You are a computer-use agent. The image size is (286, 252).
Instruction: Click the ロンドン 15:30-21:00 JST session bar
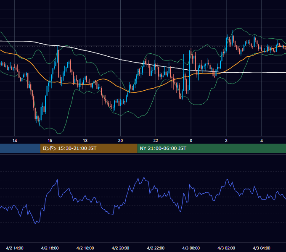(89, 148)
